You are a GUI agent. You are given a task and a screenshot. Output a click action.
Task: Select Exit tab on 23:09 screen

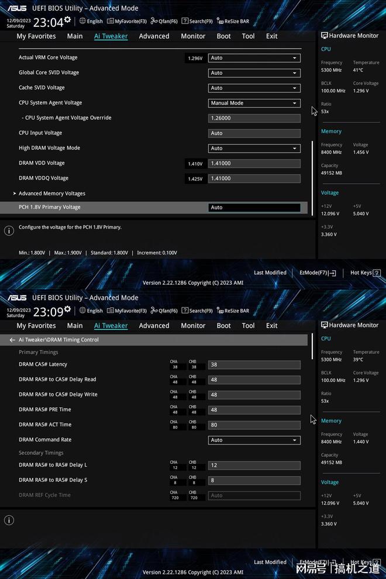point(271,326)
